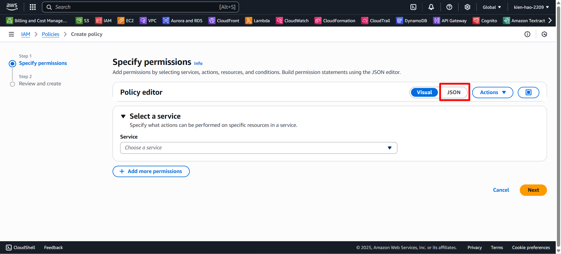This screenshot has width=561, height=254.
Task: Open the AWS services grid menu
Action: (33, 7)
